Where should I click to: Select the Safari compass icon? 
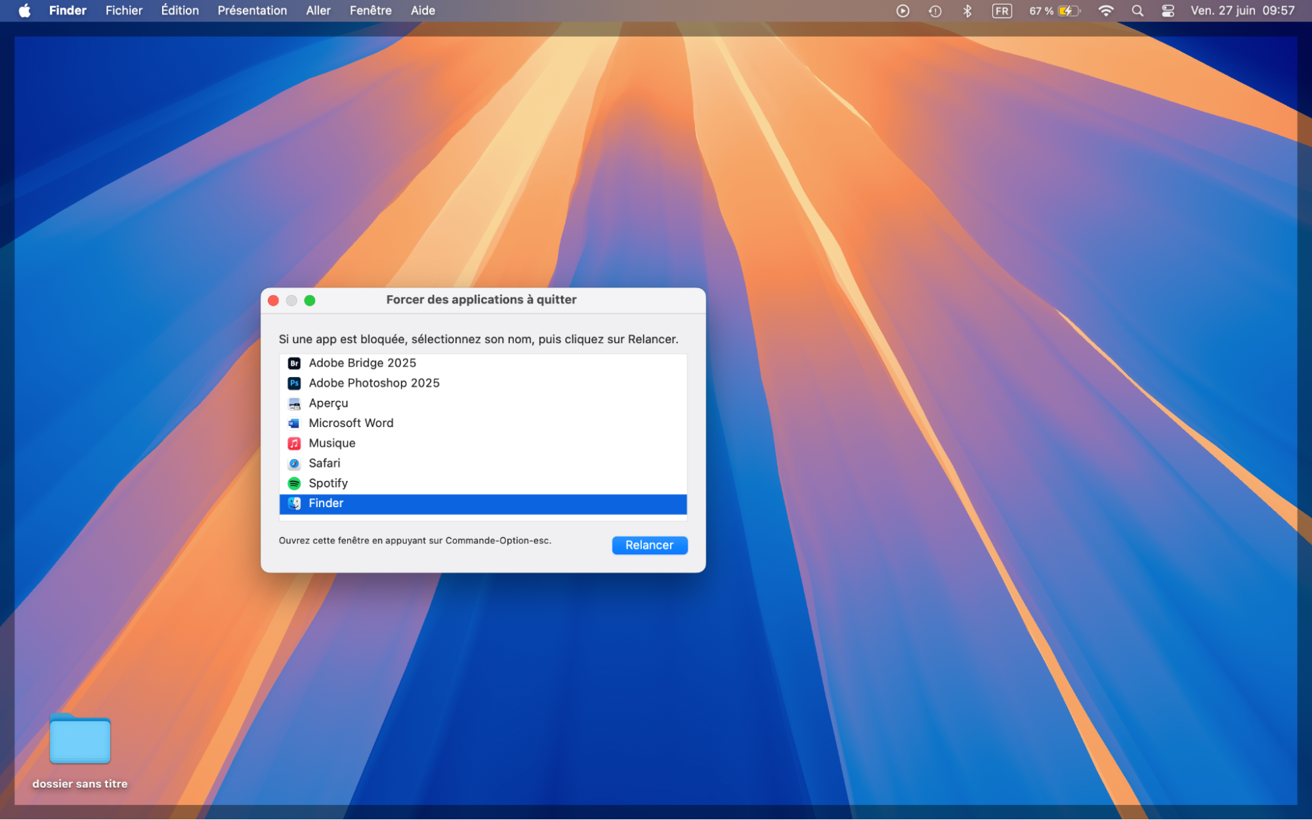pos(294,463)
